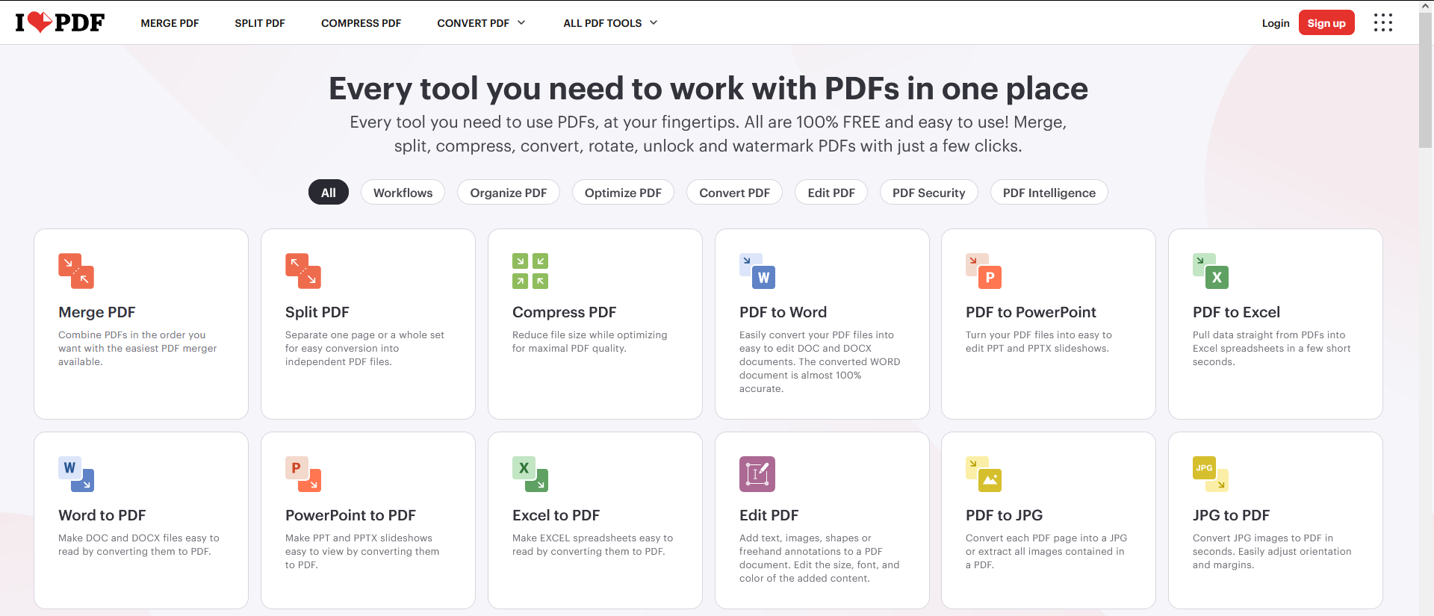Click the iLovePDF logo
Viewport: 1434px width, 616px height.
(60, 22)
